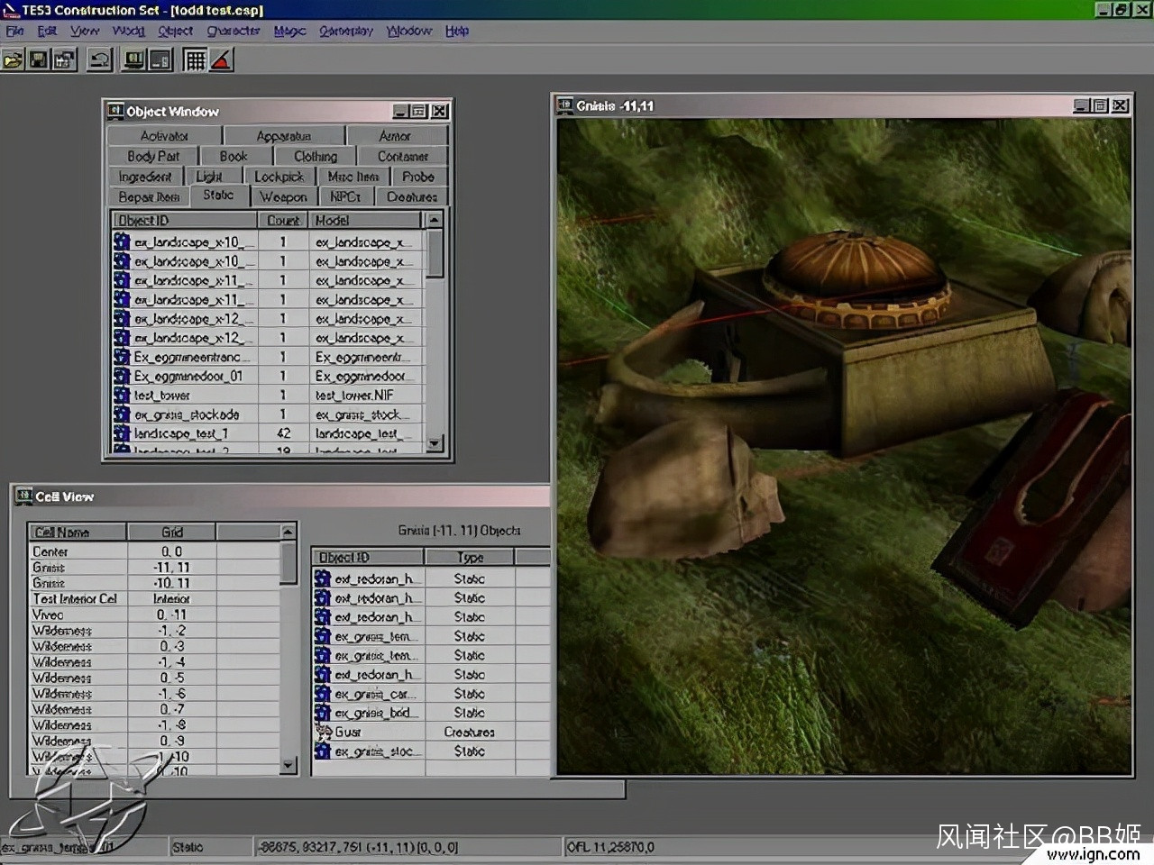Click the icon beside Ex_eggminedoor_01 object

(x=122, y=376)
